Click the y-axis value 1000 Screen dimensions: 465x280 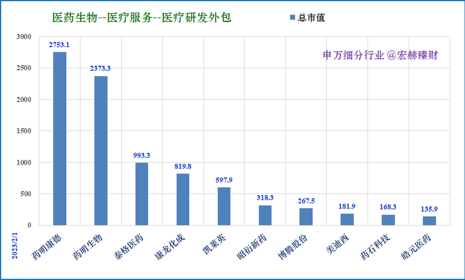click(24, 163)
